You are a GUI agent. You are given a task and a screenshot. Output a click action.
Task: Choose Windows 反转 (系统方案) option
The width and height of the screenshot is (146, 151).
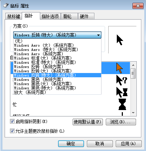click(57, 67)
